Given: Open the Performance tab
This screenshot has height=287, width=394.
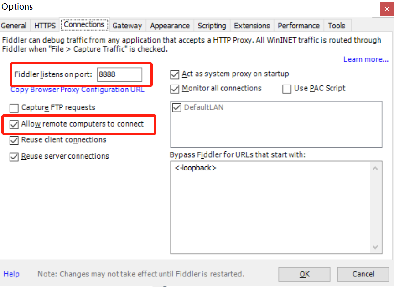Looking at the screenshot, I should [299, 26].
